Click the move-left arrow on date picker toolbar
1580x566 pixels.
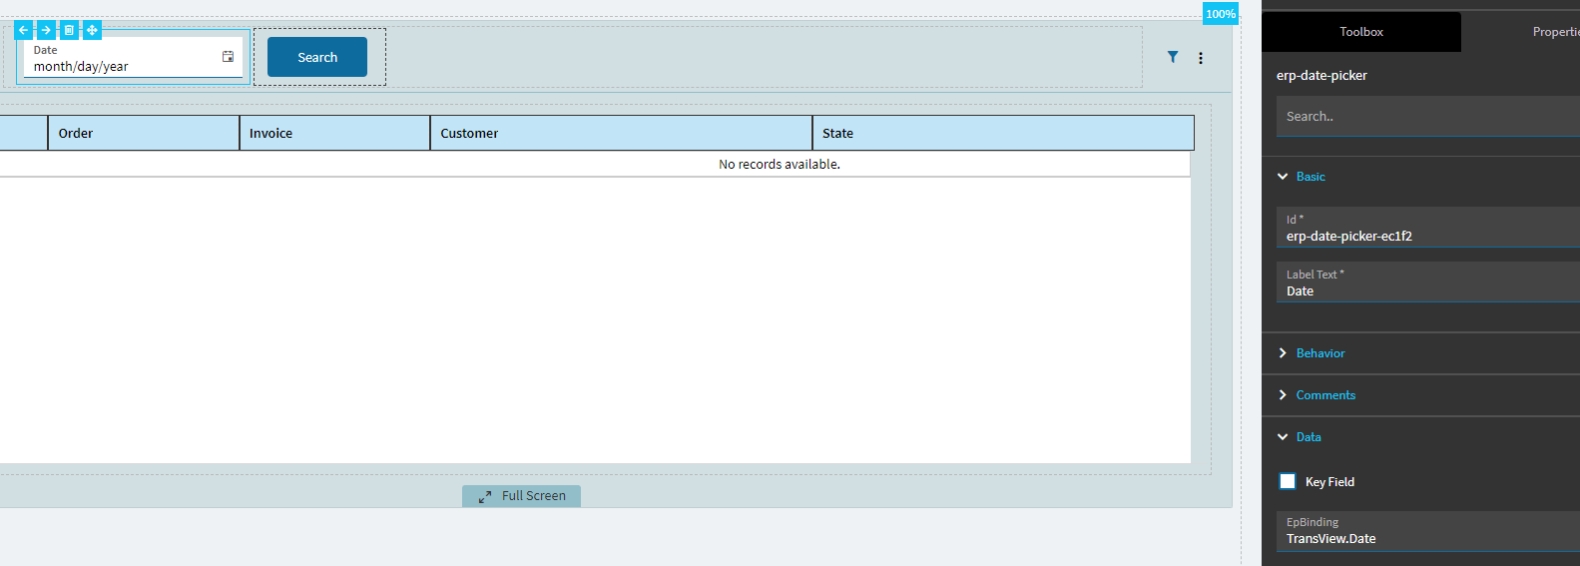pos(23,30)
